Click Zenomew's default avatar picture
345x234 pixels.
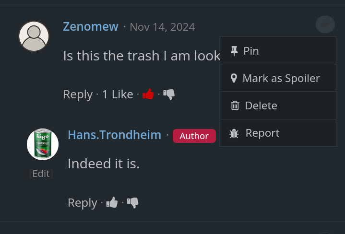click(34, 36)
